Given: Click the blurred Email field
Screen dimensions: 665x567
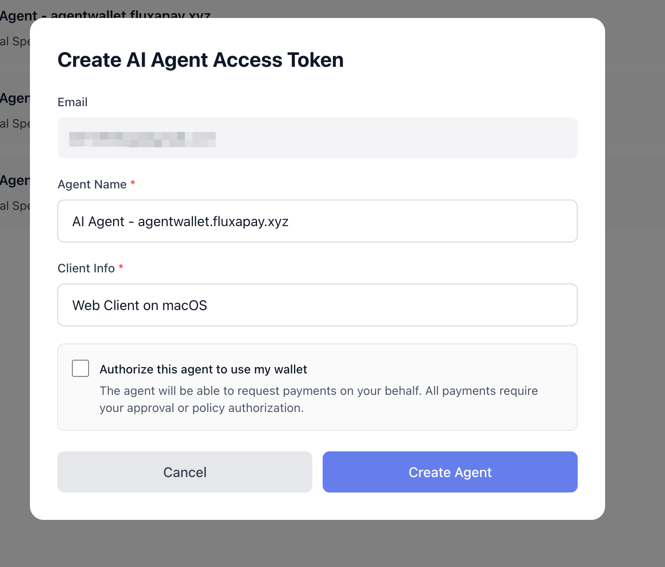Looking at the screenshot, I should [x=318, y=138].
